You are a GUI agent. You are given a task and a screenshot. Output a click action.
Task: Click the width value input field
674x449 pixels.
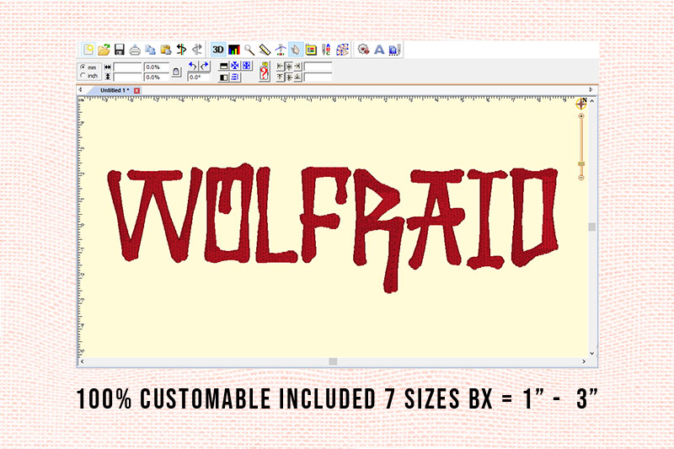tap(127, 67)
